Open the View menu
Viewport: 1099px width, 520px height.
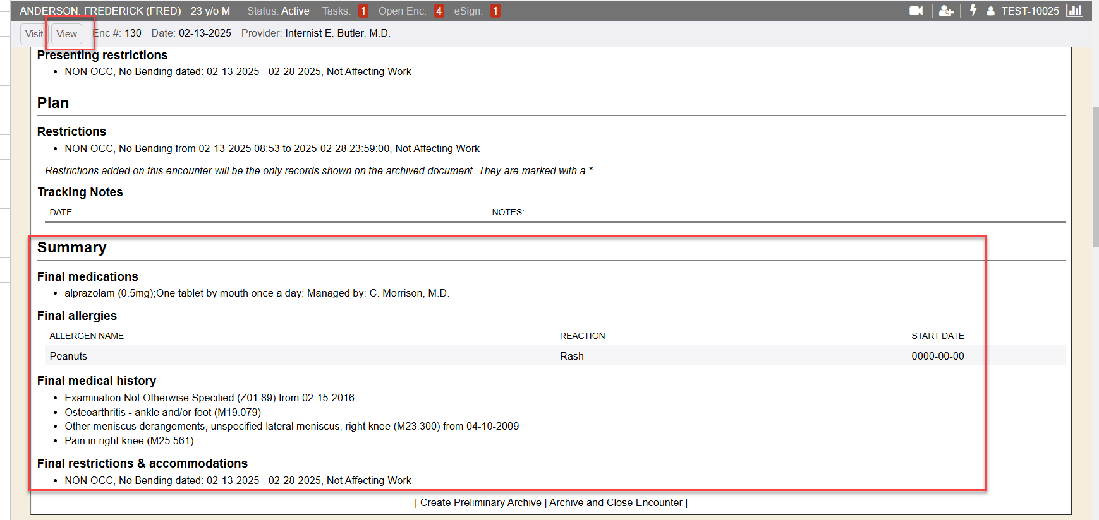[66, 34]
